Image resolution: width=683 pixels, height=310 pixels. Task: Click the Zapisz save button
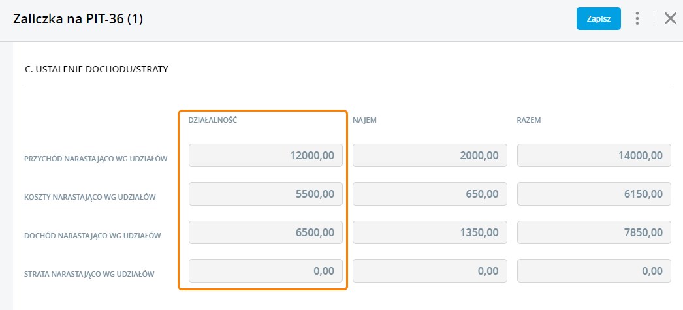(598, 19)
